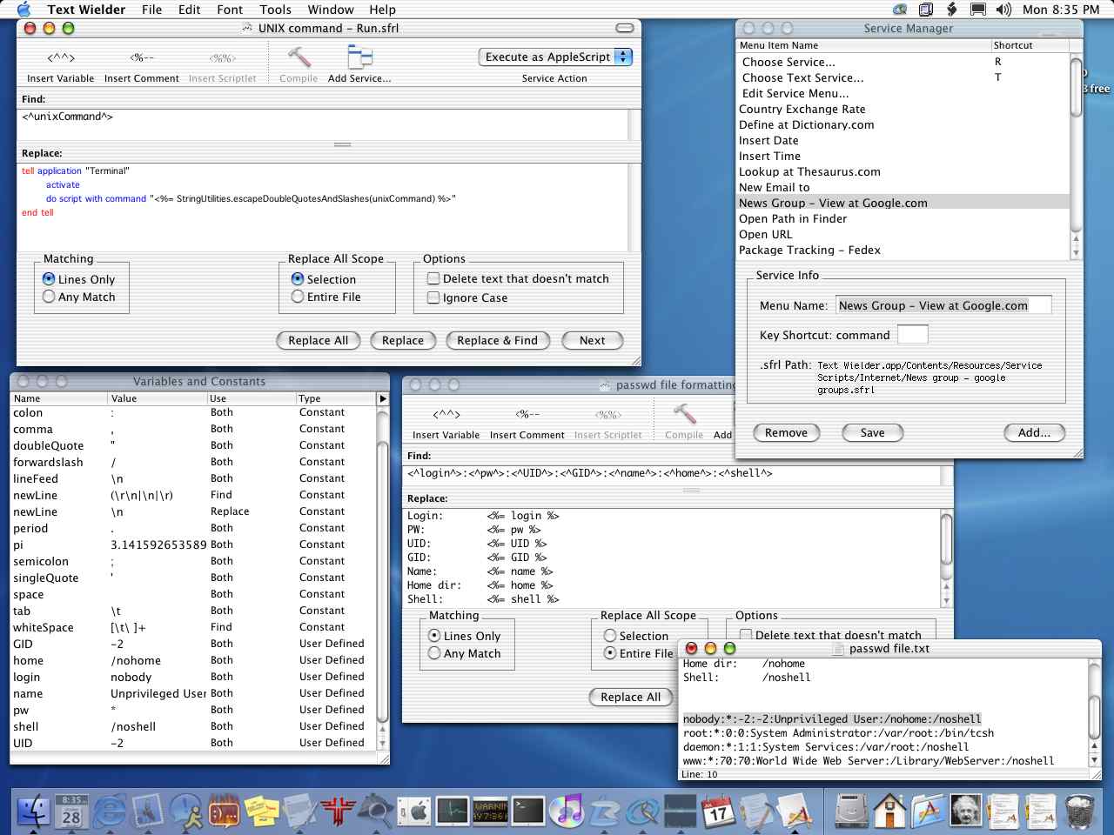The image size is (1114, 835).
Task: Select Lines Only in UNIX command window
Action: click(x=49, y=279)
